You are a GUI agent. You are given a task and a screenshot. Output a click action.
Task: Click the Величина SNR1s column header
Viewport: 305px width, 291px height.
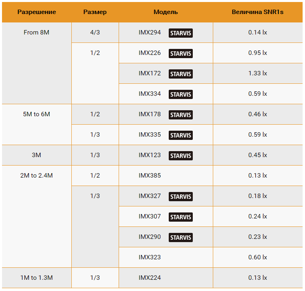coord(258,12)
